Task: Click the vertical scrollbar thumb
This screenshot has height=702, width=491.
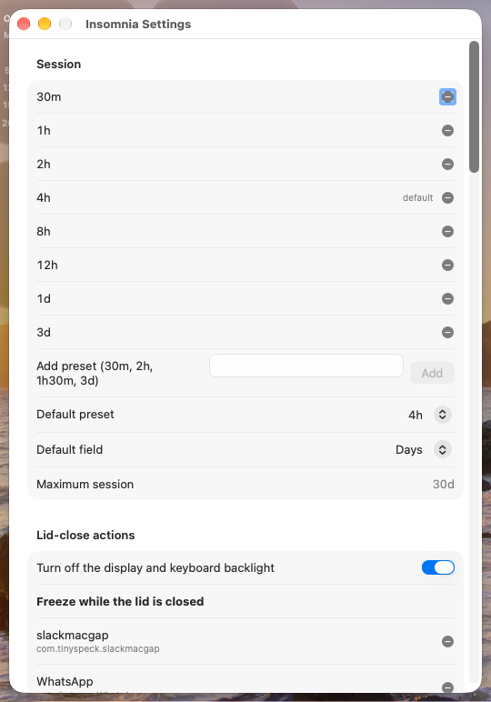Action: point(474,106)
